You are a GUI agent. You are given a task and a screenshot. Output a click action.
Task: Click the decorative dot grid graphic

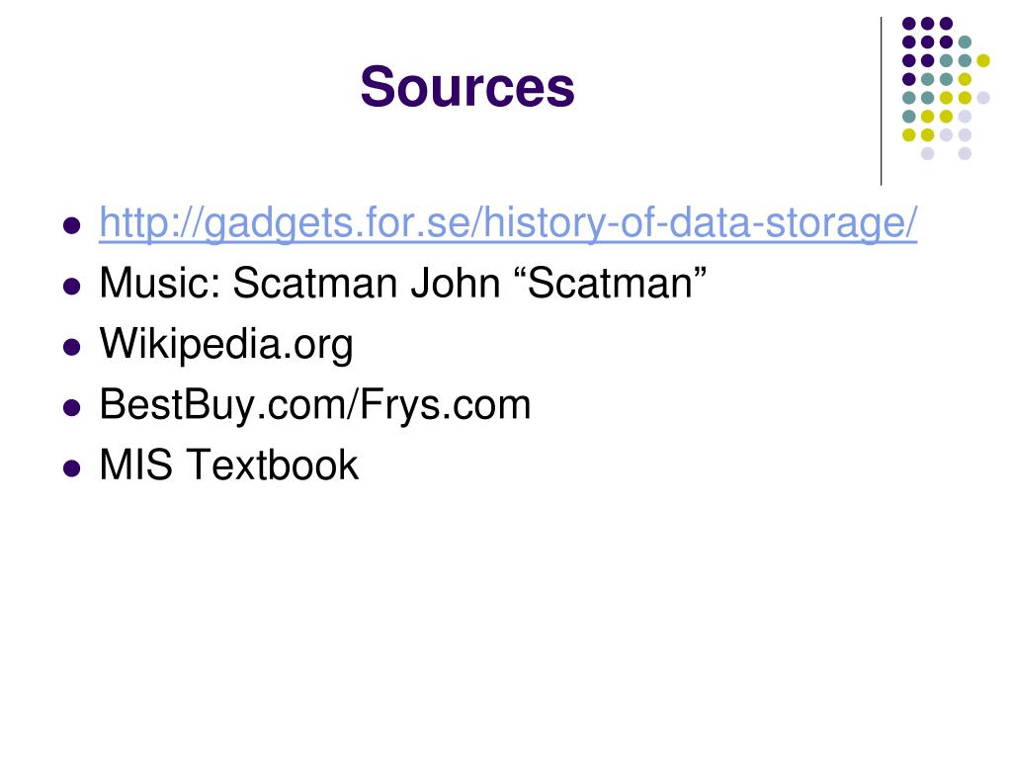[x=946, y=88]
